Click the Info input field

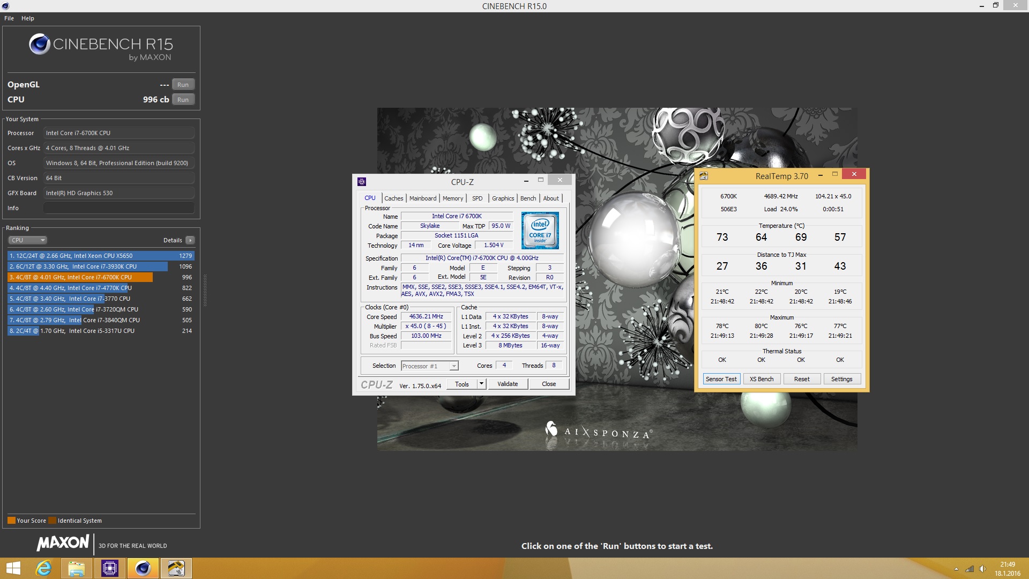[x=119, y=208]
